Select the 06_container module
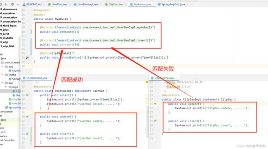268x149 pixels. pyautogui.click(x=8, y=13)
